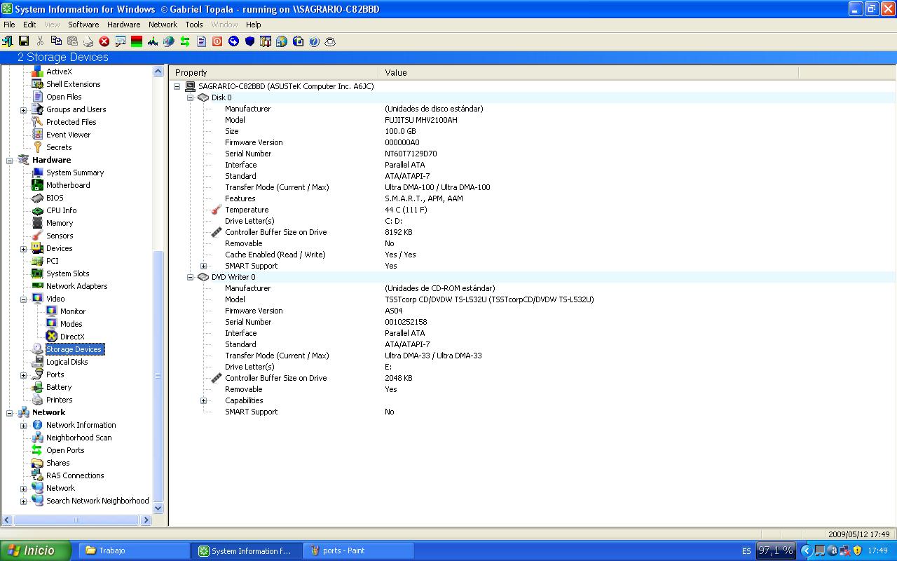Image resolution: width=897 pixels, height=561 pixels.
Task: Open the Hardware menu
Action: click(x=123, y=25)
